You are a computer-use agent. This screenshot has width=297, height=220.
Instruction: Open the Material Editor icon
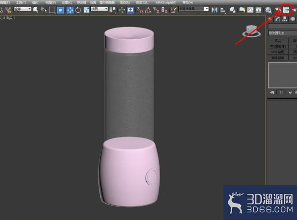[x=268, y=10]
